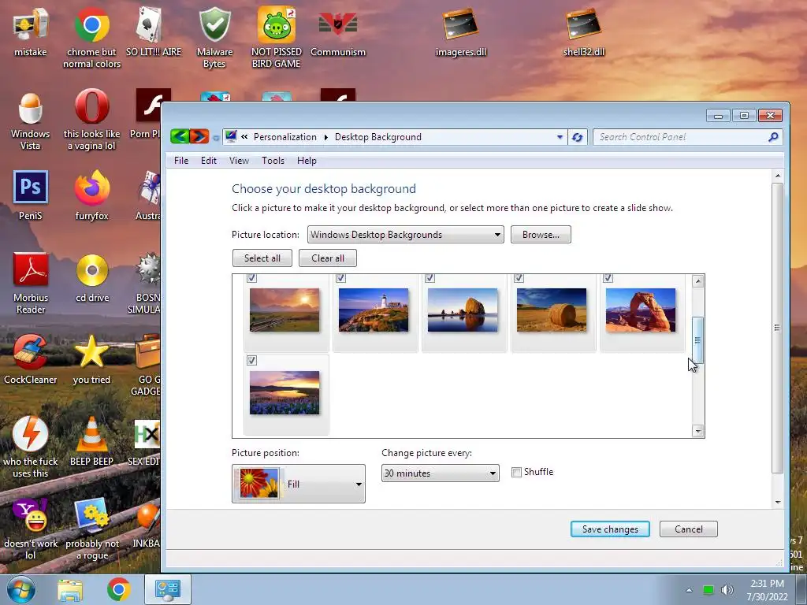This screenshot has height=605, width=807.
Task: Uncheck the red rock arch wallpaper checkbox
Action: 608,278
